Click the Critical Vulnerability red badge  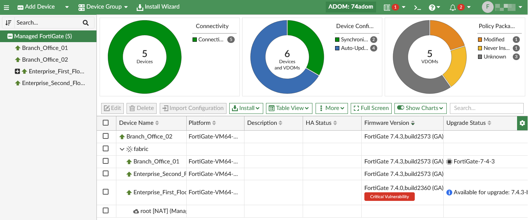(x=389, y=197)
